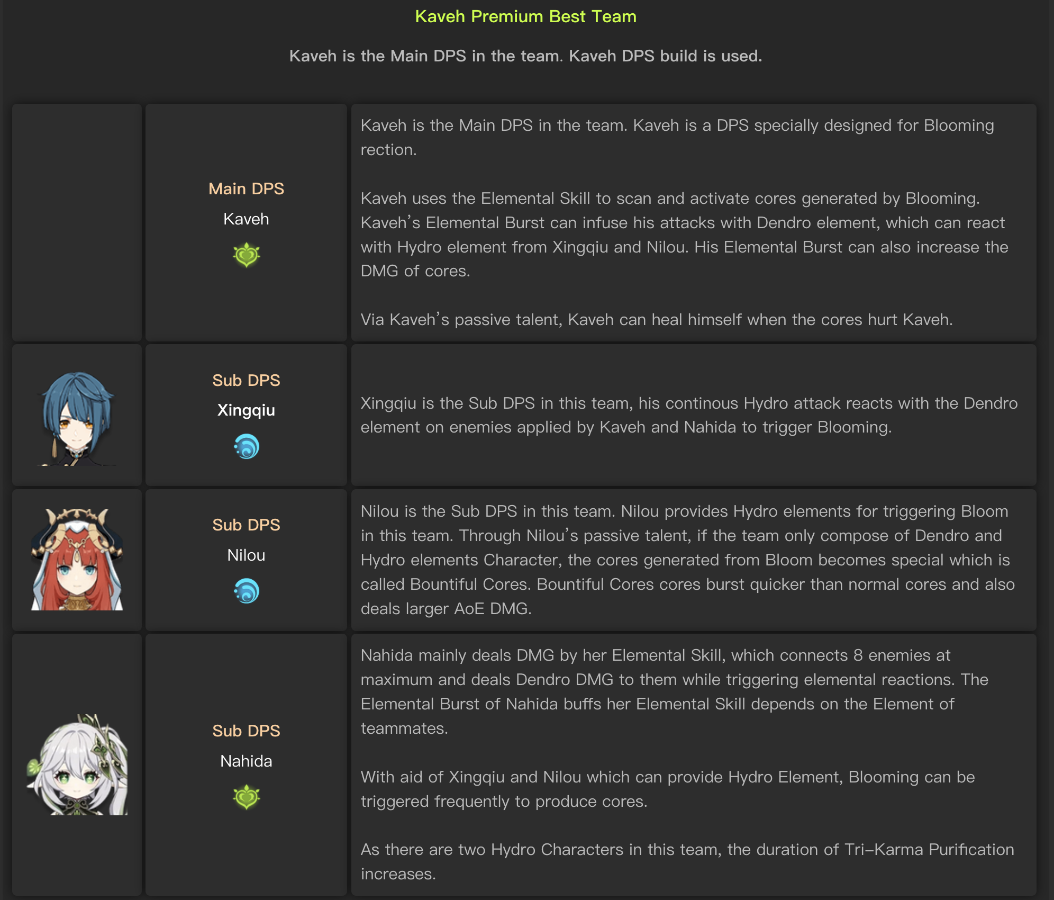Viewport: 1054px width, 900px height.
Task: Open Xingqiu's character portrait
Action: click(77, 418)
